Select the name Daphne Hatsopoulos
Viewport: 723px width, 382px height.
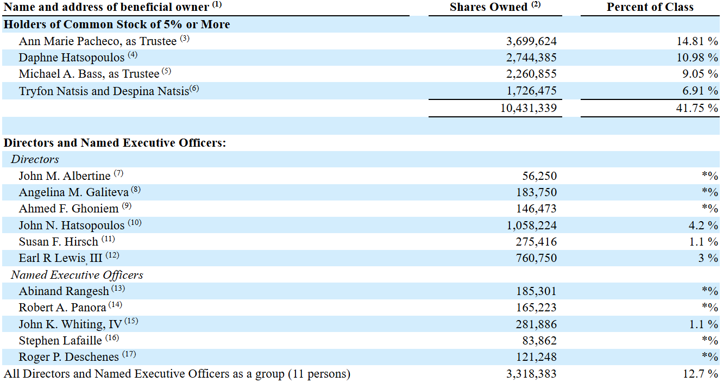(x=72, y=58)
